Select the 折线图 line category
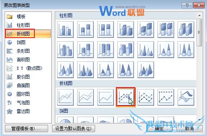The height and width of the screenshot is (136, 207). click(x=28, y=34)
